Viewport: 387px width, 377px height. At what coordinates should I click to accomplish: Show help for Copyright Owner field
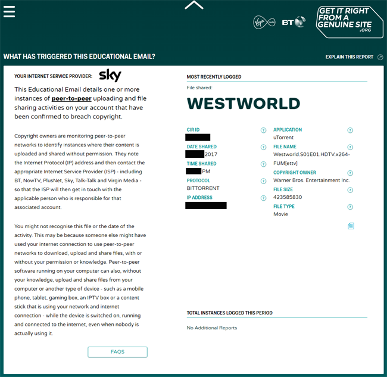350,173
